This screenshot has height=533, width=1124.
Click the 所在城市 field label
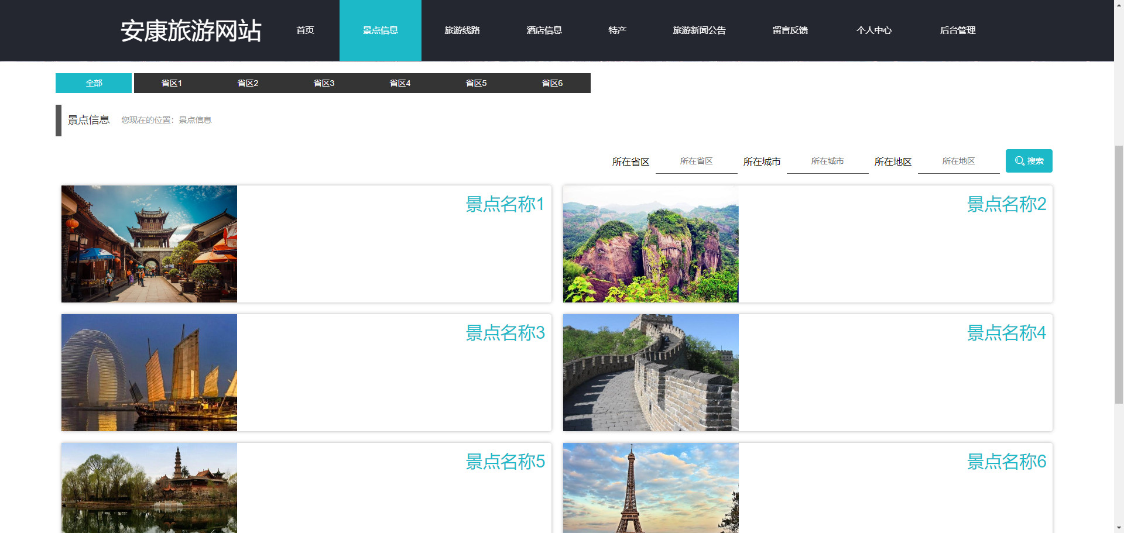pyautogui.click(x=762, y=162)
